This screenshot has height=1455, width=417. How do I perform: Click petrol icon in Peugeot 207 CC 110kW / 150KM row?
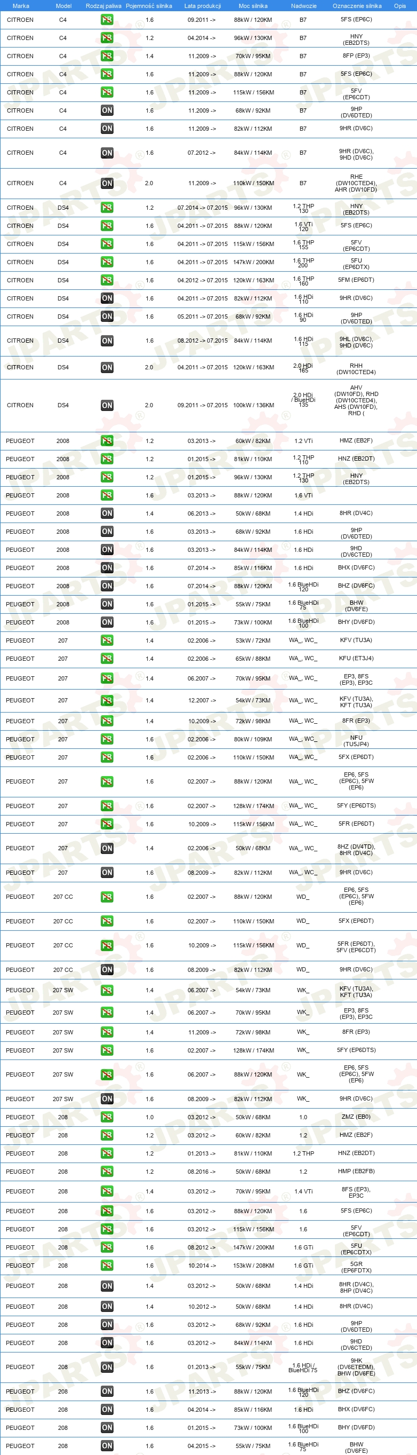coord(107,921)
